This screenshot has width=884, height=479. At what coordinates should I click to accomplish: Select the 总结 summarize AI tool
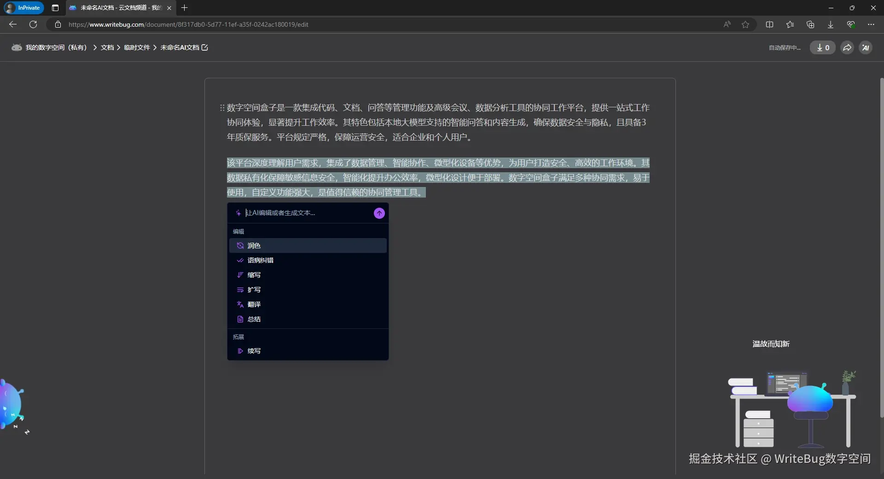pos(254,319)
